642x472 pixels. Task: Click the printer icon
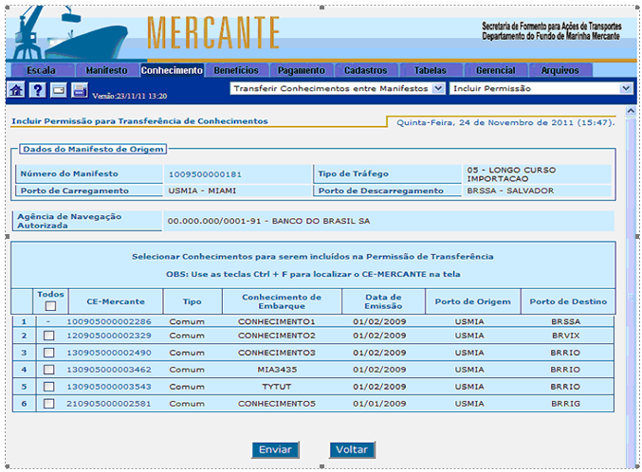[x=80, y=90]
